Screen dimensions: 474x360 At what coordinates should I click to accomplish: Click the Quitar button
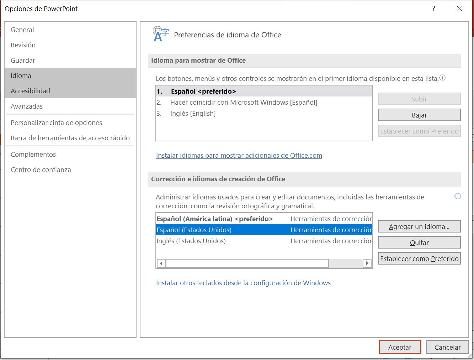tap(419, 242)
